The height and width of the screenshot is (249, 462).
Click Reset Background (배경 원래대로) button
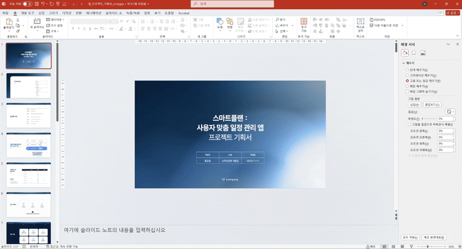click(434, 237)
